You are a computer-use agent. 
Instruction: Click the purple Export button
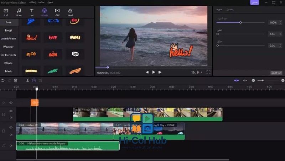254,2
